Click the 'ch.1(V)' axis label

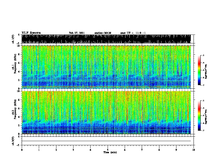point(13,39)
